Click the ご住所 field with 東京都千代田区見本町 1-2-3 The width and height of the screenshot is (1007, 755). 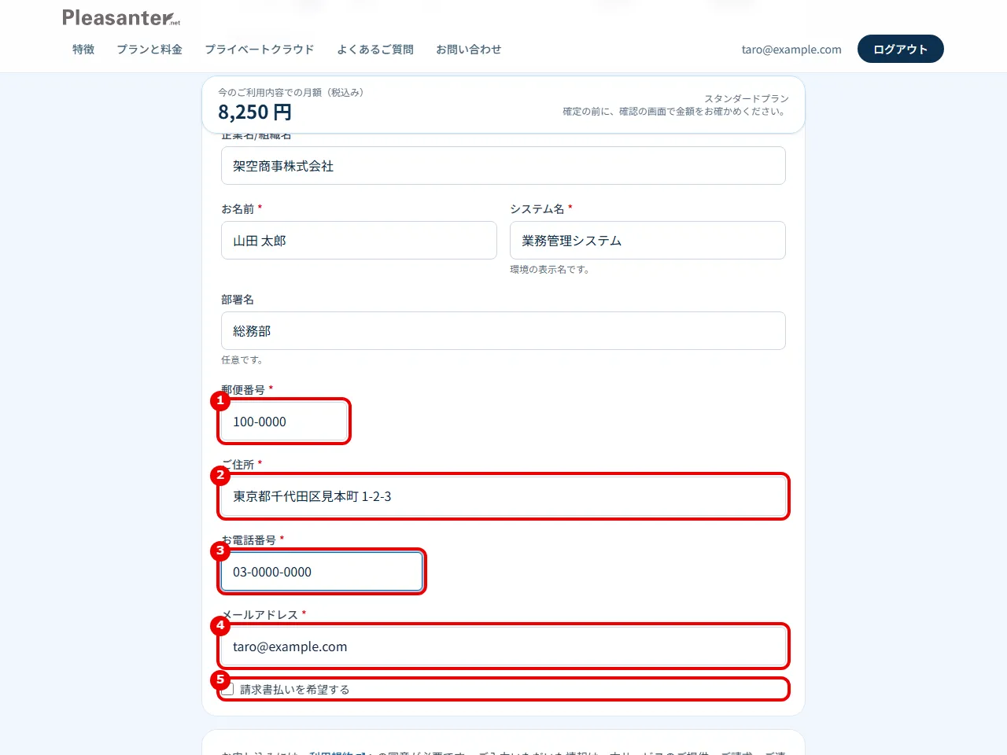point(503,496)
